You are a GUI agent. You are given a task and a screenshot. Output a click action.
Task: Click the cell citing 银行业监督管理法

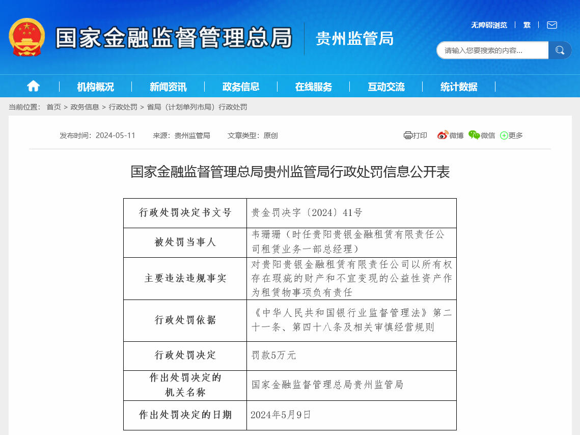coord(351,320)
